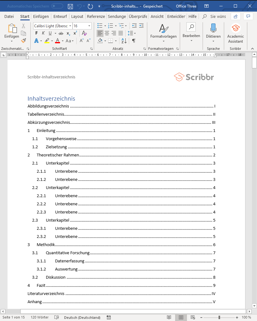Switch to the Referenze ribbon tab
The width and height of the screenshot is (257, 321).
[x=96, y=16]
